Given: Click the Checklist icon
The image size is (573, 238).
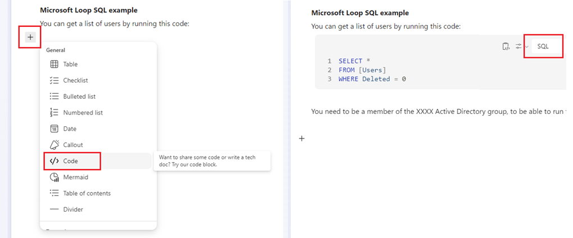Looking at the screenshot, I should tap(54, 80).
